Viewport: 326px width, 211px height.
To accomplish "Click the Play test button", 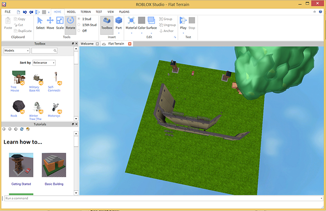I will (183, 23).
